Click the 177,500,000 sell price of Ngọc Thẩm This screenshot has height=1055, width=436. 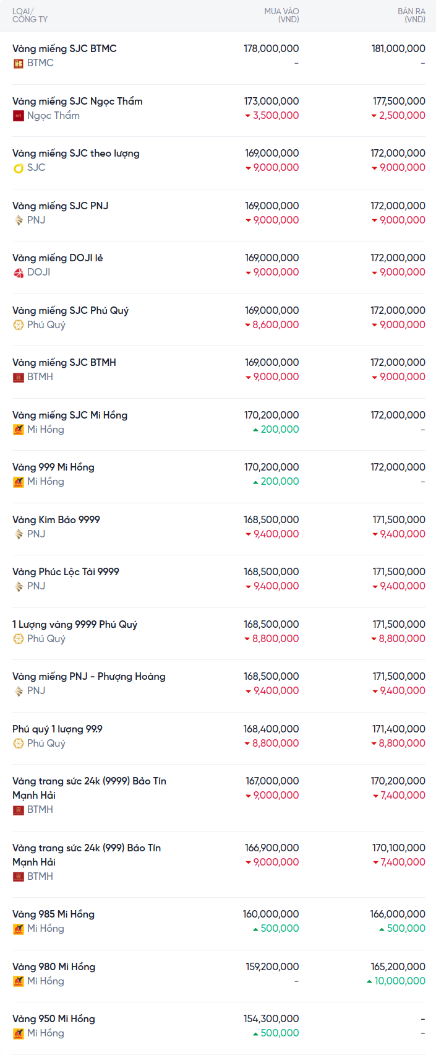click(x=399, y=101)
